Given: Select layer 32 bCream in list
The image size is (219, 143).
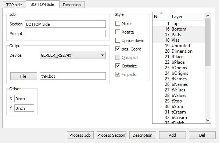Looking at the screenshot, I should [x=179, y=118].
